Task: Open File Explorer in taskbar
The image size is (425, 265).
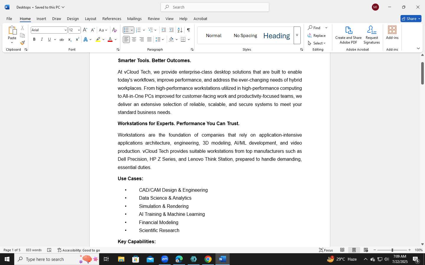Action: tap(121, 259)
